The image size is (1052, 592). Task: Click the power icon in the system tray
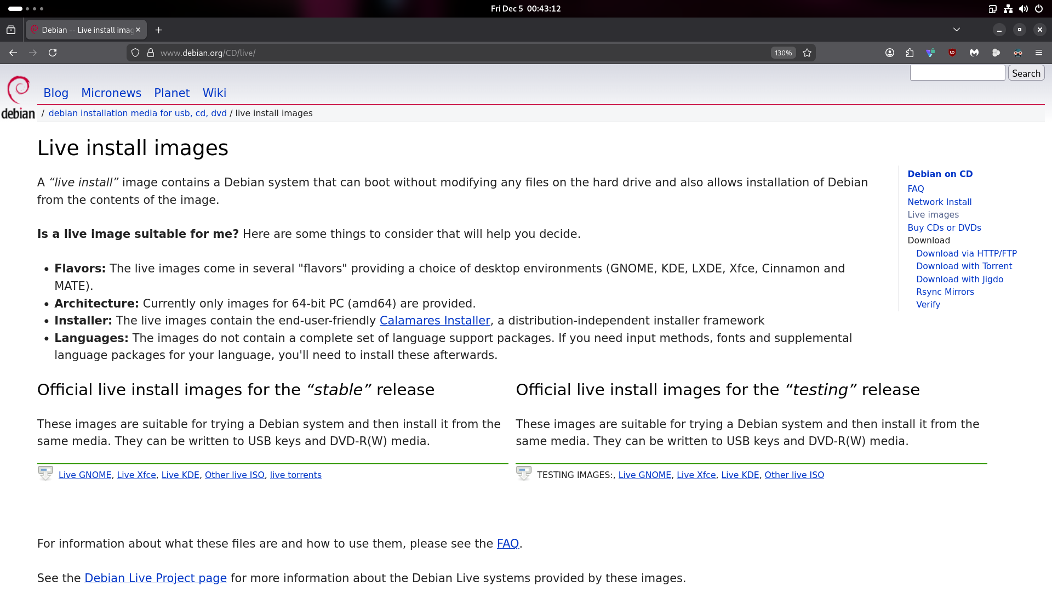pos(1039,8)
